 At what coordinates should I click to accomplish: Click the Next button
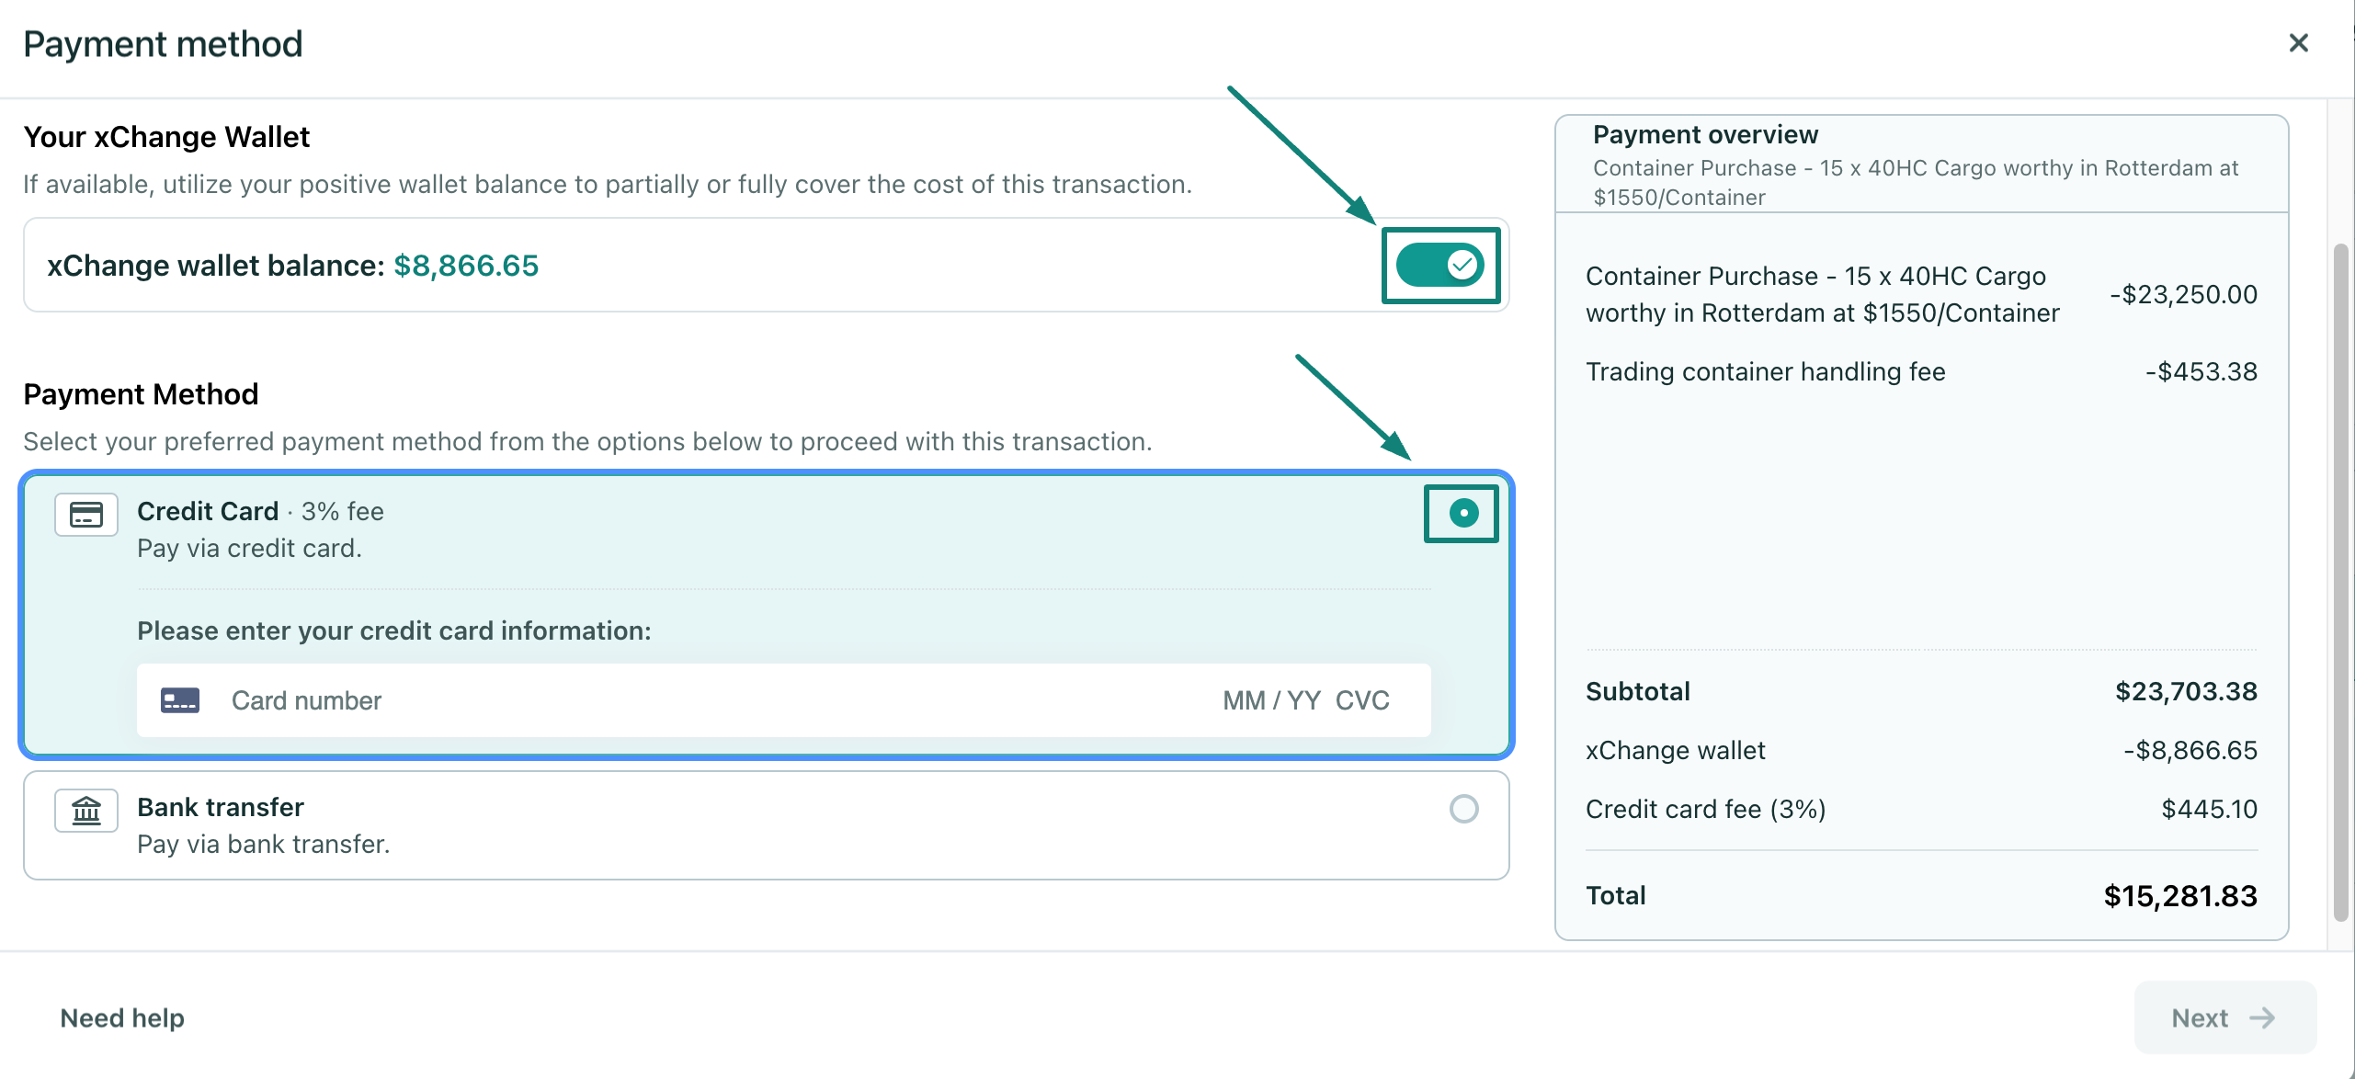tap(2224, 1017)
